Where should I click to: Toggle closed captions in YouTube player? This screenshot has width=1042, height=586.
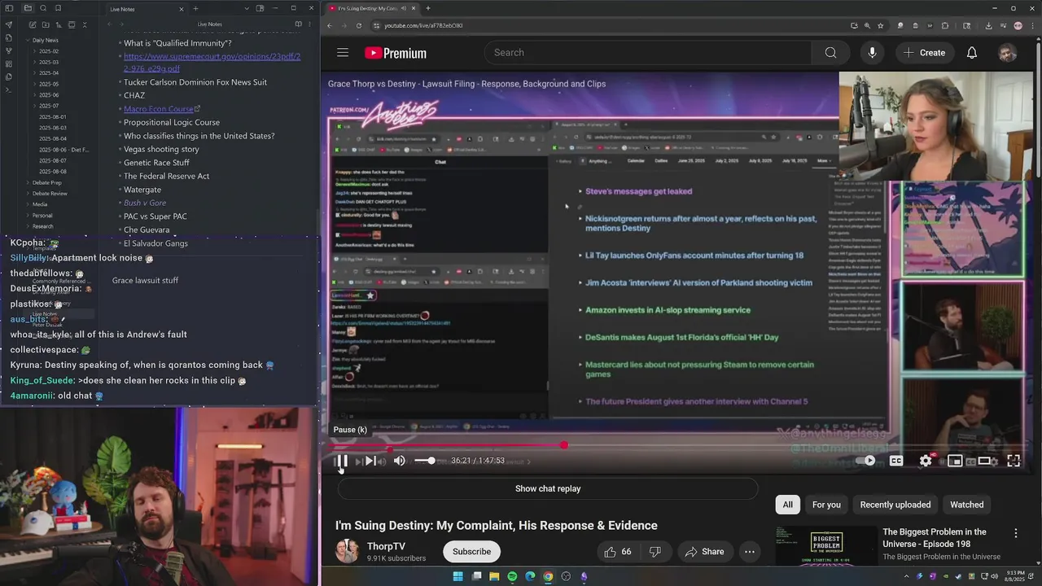pos(896,461)
